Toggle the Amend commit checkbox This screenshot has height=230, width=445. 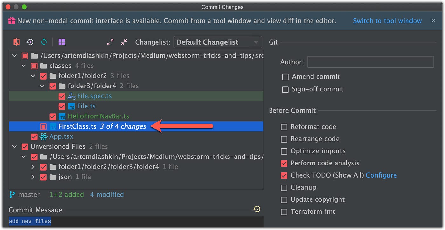[285, 77]
